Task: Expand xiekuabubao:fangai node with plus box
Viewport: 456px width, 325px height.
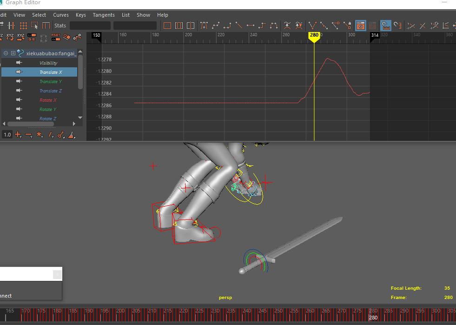Action: pyautogui.click(x=13, y=53)
